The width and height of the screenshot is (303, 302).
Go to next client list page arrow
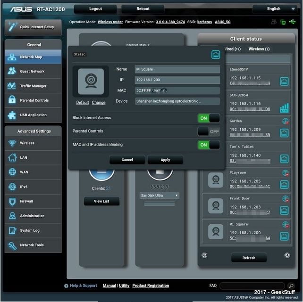(x=287, y=255)
